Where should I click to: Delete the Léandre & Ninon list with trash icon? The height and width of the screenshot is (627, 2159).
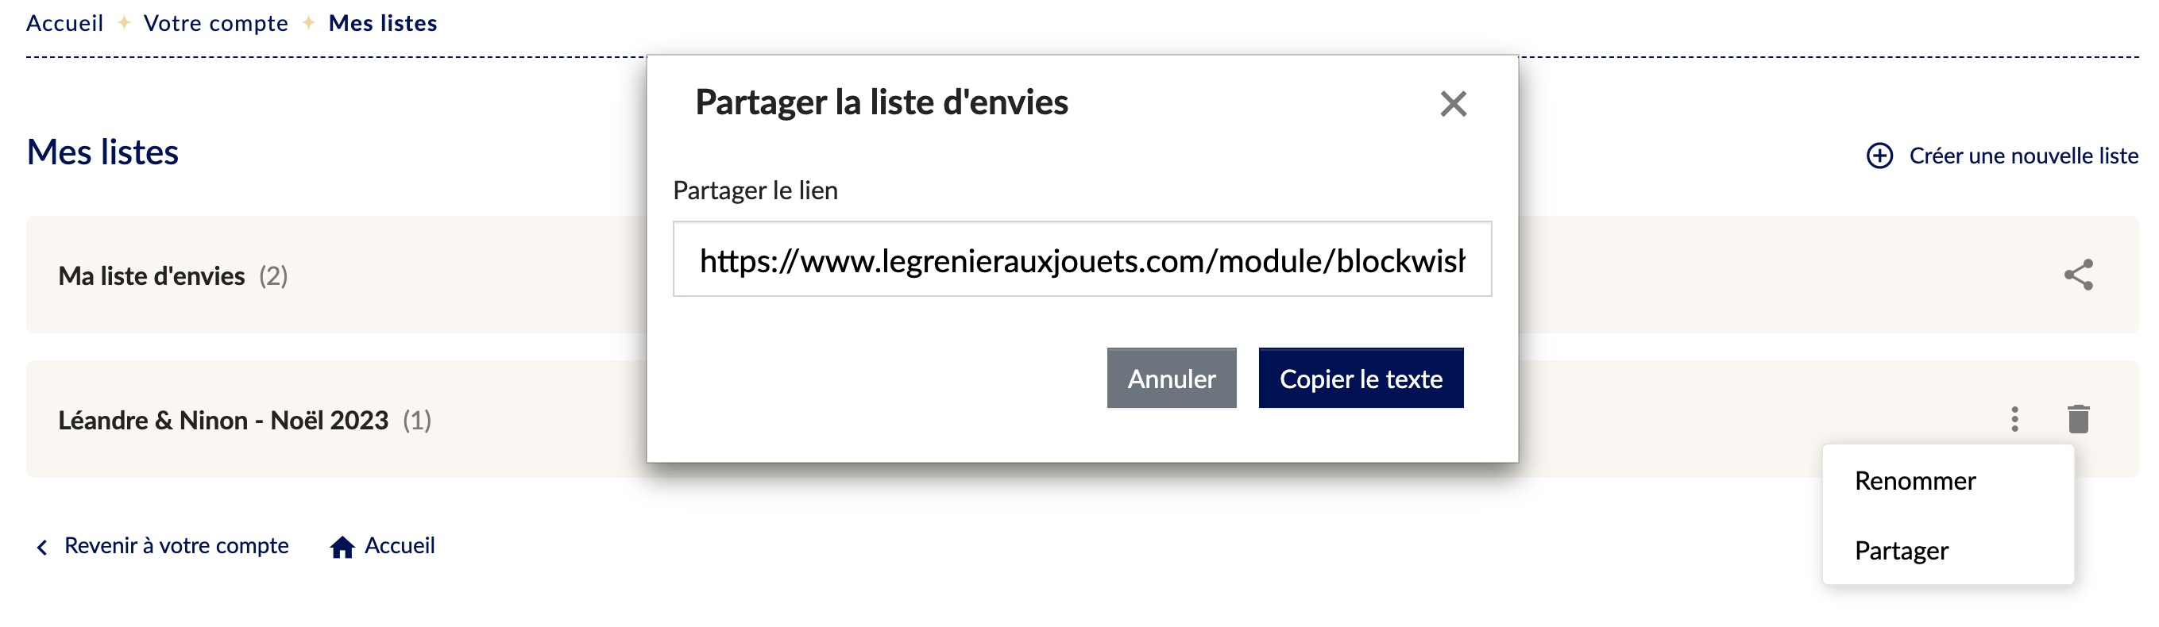tap(2078, 418)
